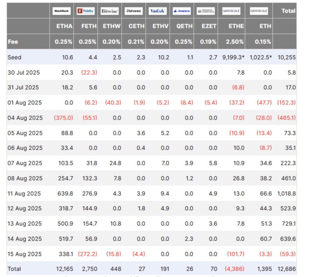Select the 1,018.8 total value cell
The height and width of the screenshot is (277, 311).
pyautogui.click(x=286, y=193)
